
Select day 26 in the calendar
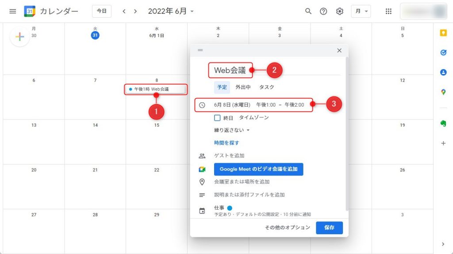(402, 170)
